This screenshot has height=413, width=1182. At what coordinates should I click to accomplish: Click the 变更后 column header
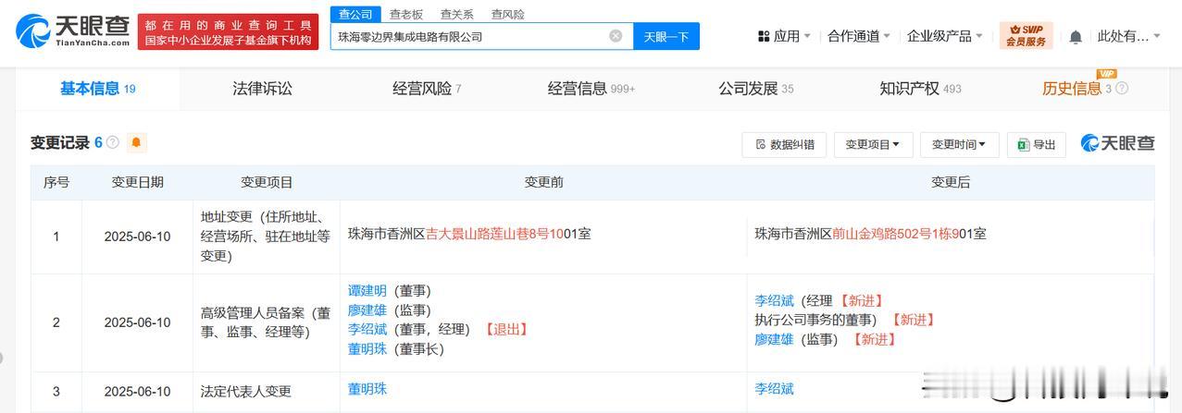(951, 183)
